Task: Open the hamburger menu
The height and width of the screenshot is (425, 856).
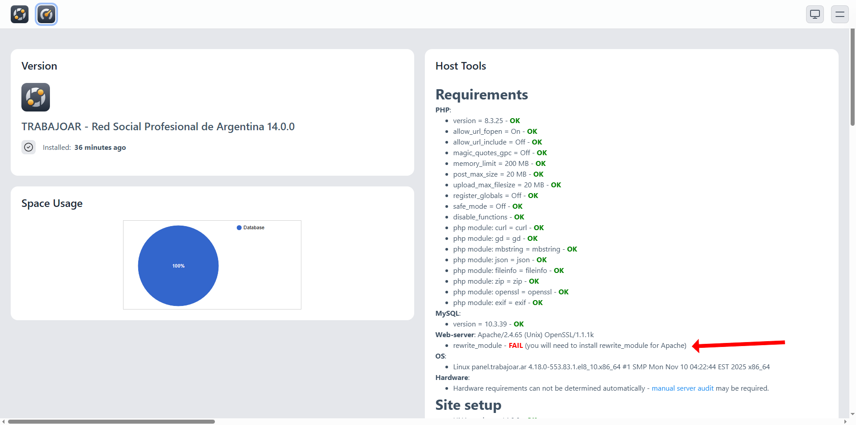Action: pyautogui.click(x=840, y=14)
